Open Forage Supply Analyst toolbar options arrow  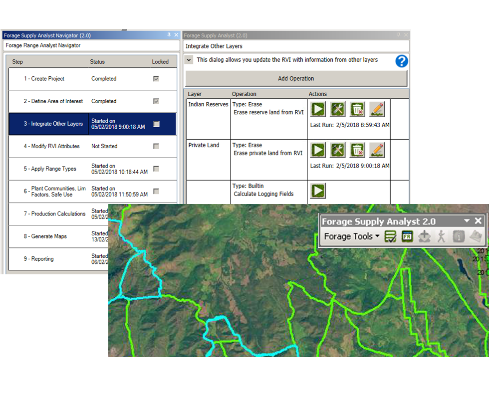click(467, 221)
